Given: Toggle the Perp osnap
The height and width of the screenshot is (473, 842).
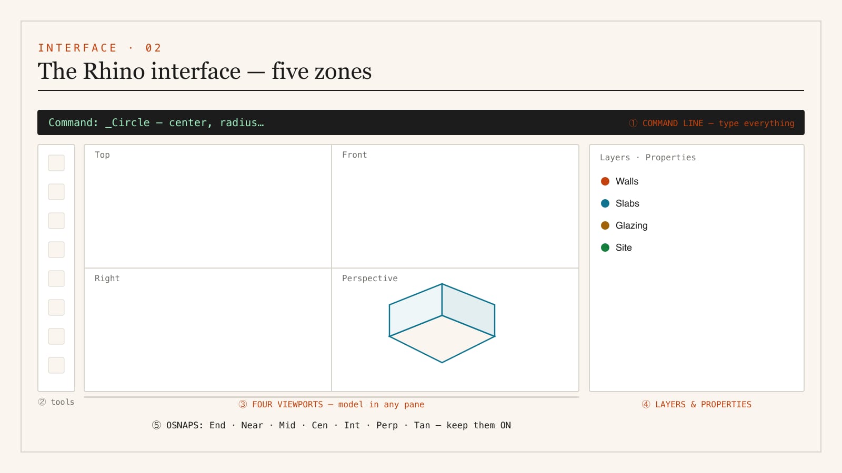Looking at the screenshot, I should tap(387, 425).
